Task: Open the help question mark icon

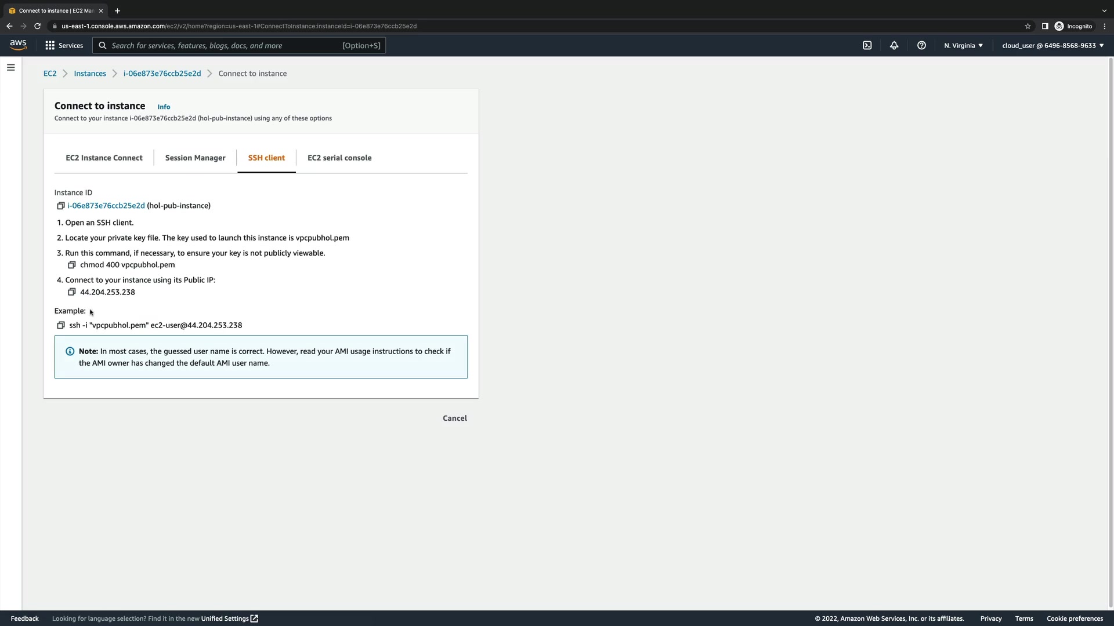Action: (921, 45)
